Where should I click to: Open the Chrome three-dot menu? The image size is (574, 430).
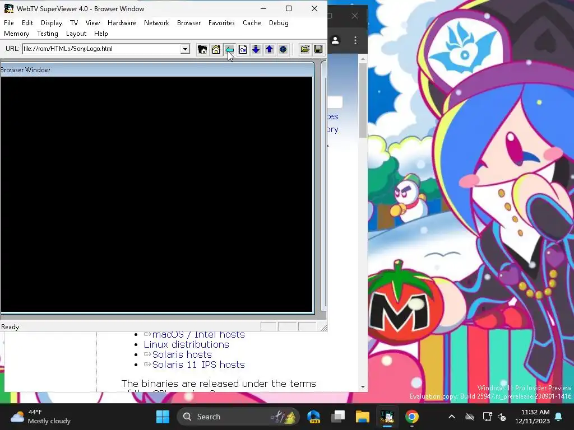(355, 40)
